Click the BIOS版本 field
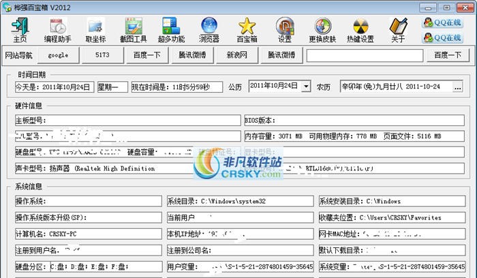Screen dimensions: 477x278 (x=354, y=121)
